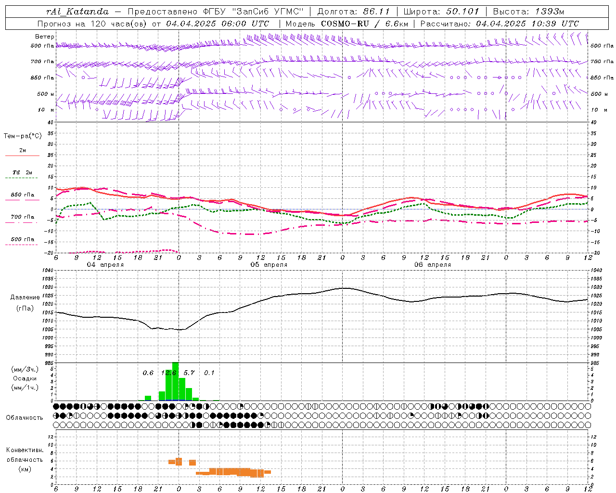Click the (гПа) unit under Давление

(25, 309)
